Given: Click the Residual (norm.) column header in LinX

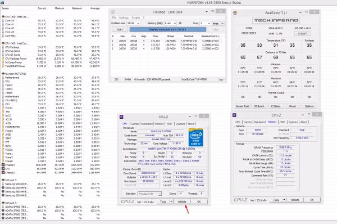Looking at the screenshot, I should click(x=210, y=36).
